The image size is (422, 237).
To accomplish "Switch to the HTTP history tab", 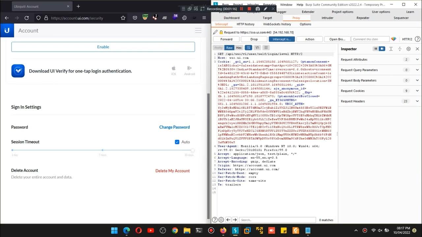I will click(x=245, y=24).
